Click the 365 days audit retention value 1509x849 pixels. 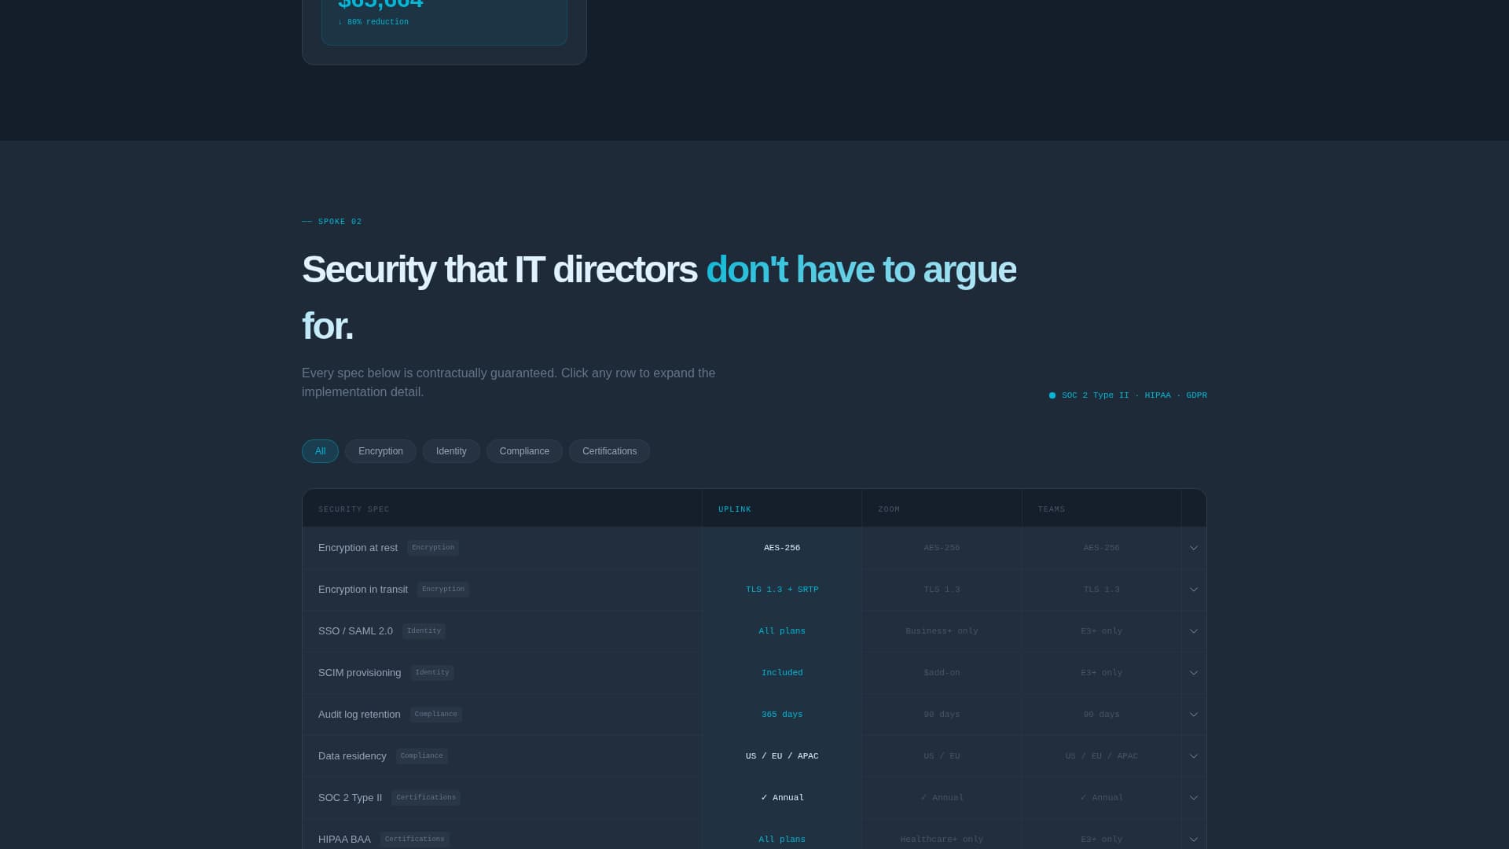[x=782, y=715]
